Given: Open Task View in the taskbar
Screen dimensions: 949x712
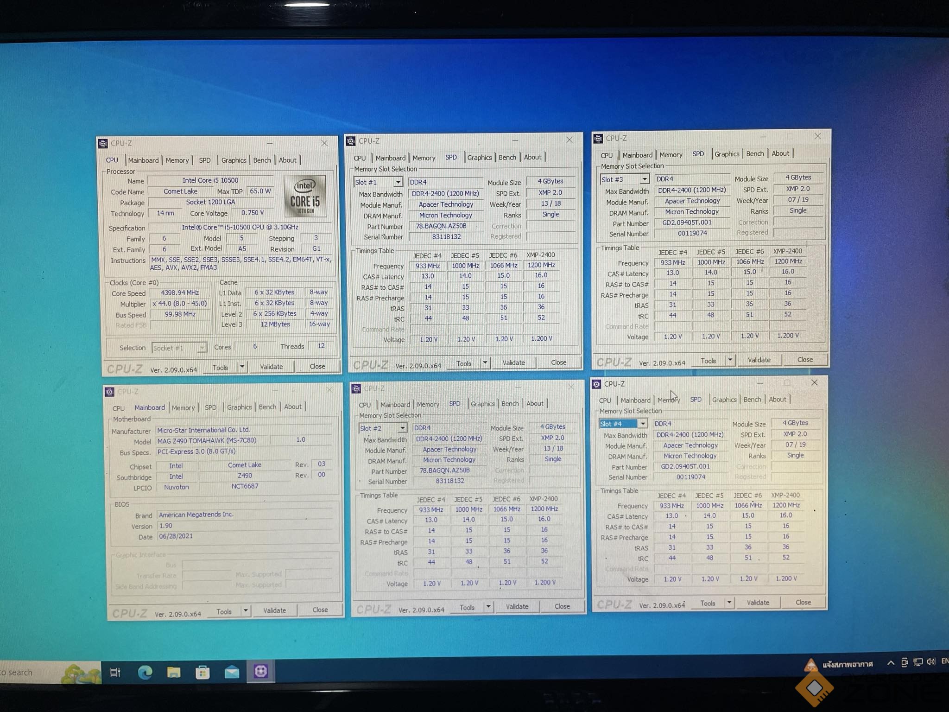Looking at the screenshot, I should [115, 672].
